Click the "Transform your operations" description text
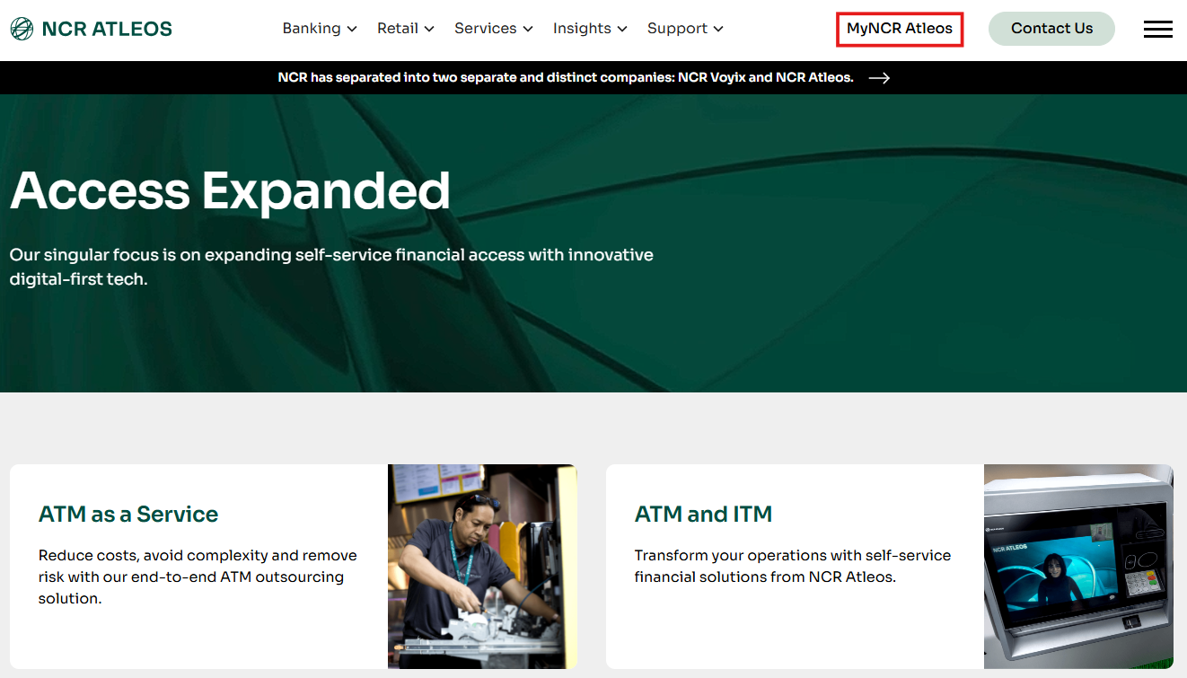The image size is (1187, 678). click(793, 566)
